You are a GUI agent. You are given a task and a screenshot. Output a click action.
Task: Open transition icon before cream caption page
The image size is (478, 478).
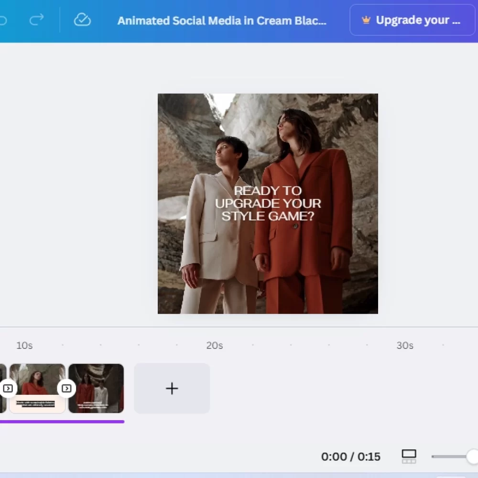[8, 388]
